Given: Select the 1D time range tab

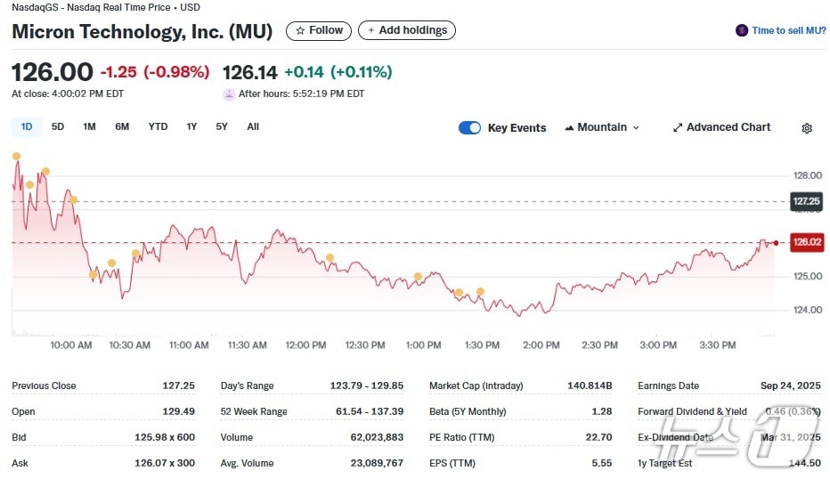Looking at the screenshot, I should pyautogui.click(x=27, y=127).
